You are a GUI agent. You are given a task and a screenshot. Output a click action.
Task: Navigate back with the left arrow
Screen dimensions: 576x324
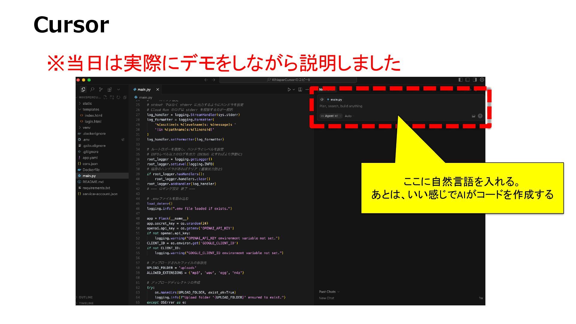tap(206, 80)
